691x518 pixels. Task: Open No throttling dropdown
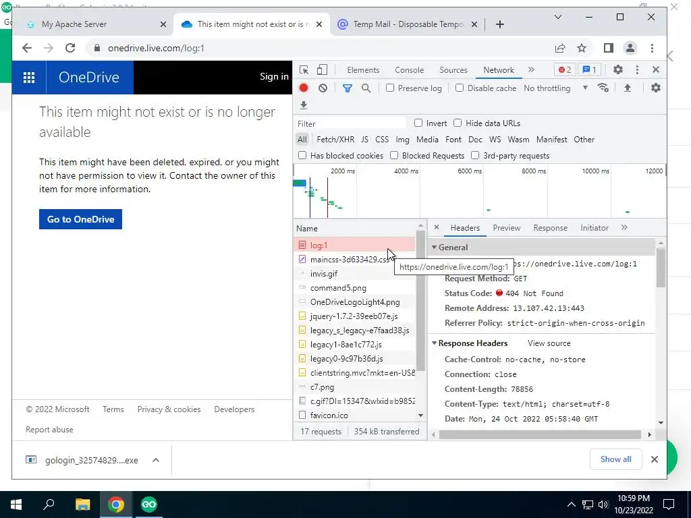(x=556, y=88)
